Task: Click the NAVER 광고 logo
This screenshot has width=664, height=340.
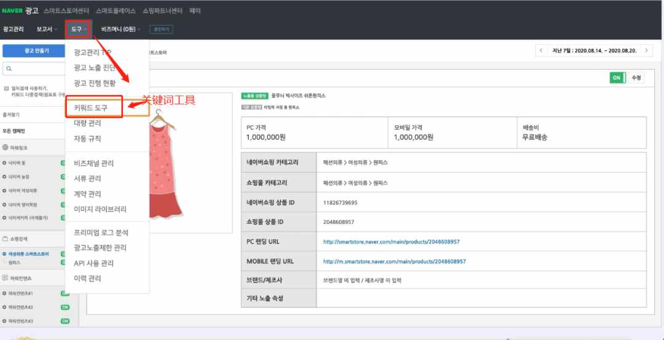Action: pyautogui.click(x=20, y=10)
